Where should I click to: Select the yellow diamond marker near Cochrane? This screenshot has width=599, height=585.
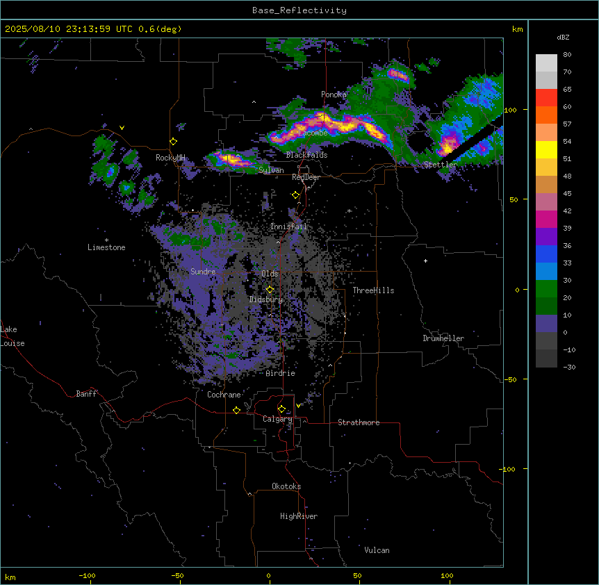coord(236,410)
